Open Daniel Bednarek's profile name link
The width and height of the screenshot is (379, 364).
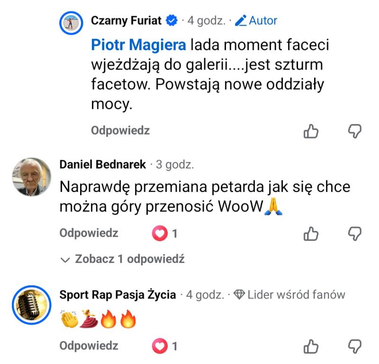click(x=102, y=165)
